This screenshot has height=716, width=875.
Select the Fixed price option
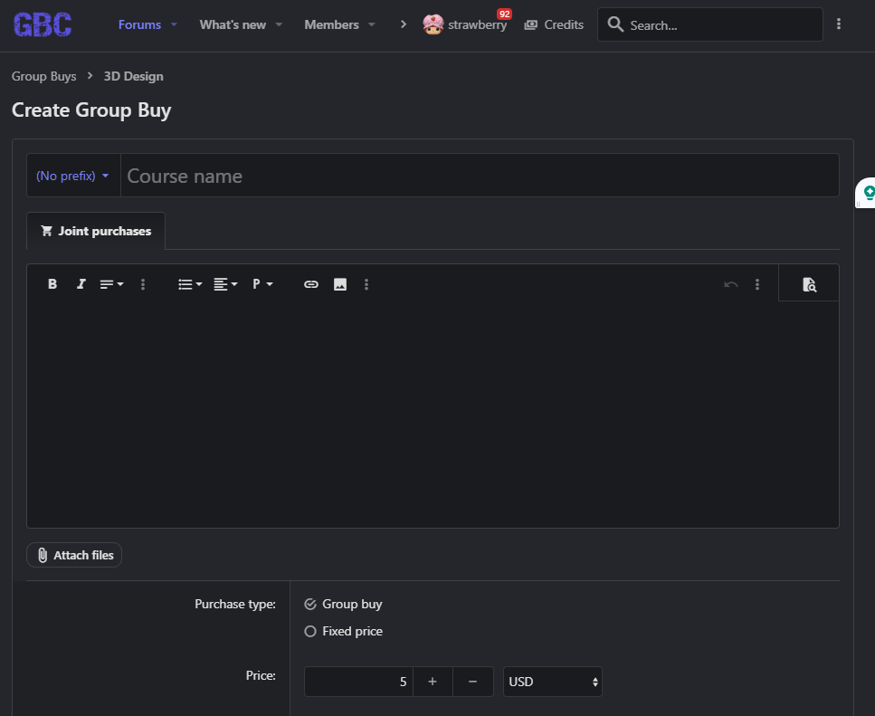pos(310,631)
